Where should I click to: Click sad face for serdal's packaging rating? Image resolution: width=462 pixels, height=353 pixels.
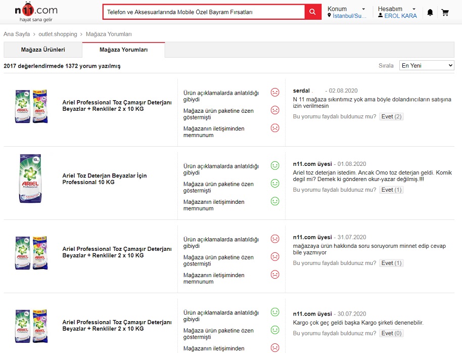tap(275, 110)
